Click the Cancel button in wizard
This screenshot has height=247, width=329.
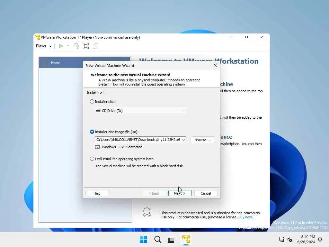click(206, 193)
